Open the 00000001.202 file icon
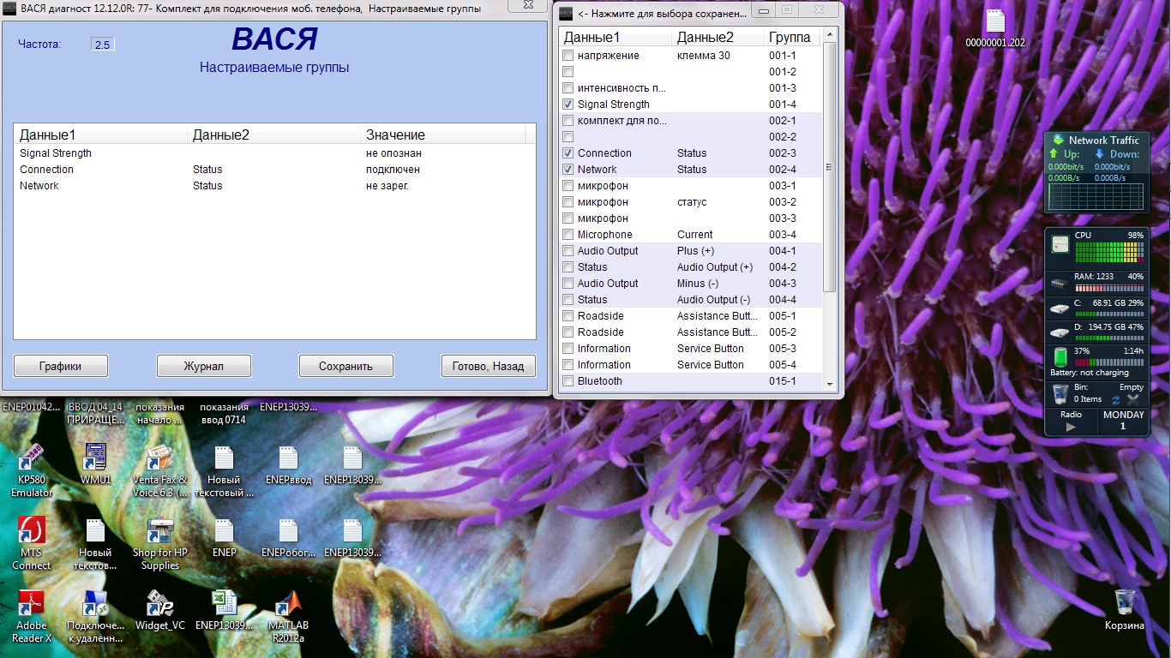 click(x=994, y=22)
